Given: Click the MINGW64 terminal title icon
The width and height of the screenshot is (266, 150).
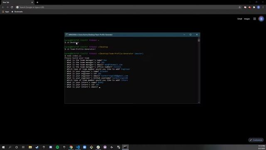Looking at the screenshot, I should (x=67, y=35).
